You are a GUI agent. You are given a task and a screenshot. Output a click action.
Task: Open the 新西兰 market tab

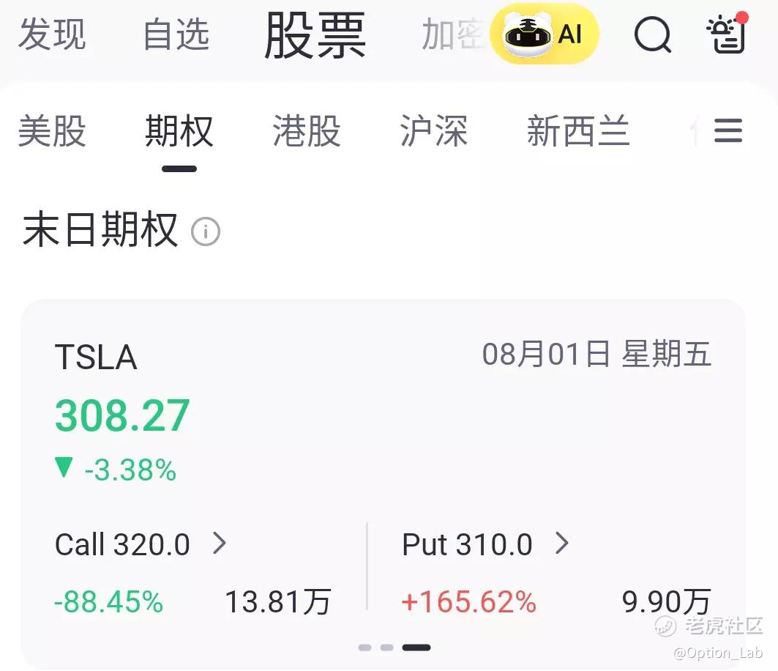pyautogui.click(x=578, y=130)
